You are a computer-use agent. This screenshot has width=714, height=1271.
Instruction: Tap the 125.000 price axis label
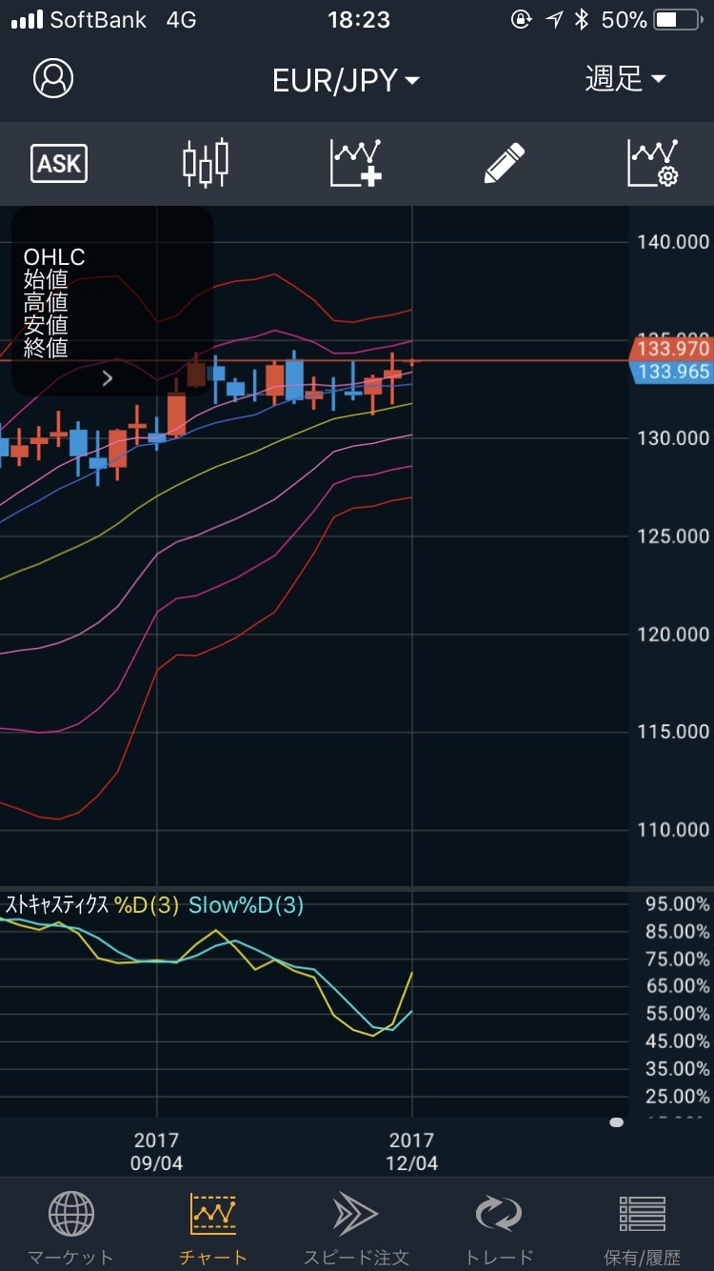pos(673,536)
